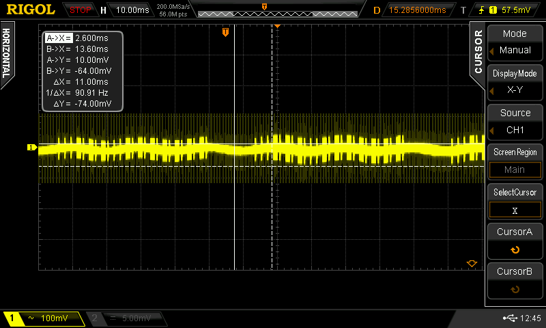This screenshot has width=546, height=328.
Task: Select the 1/ΔX = 90.91 Hz readout
Action: coord(77,93)
